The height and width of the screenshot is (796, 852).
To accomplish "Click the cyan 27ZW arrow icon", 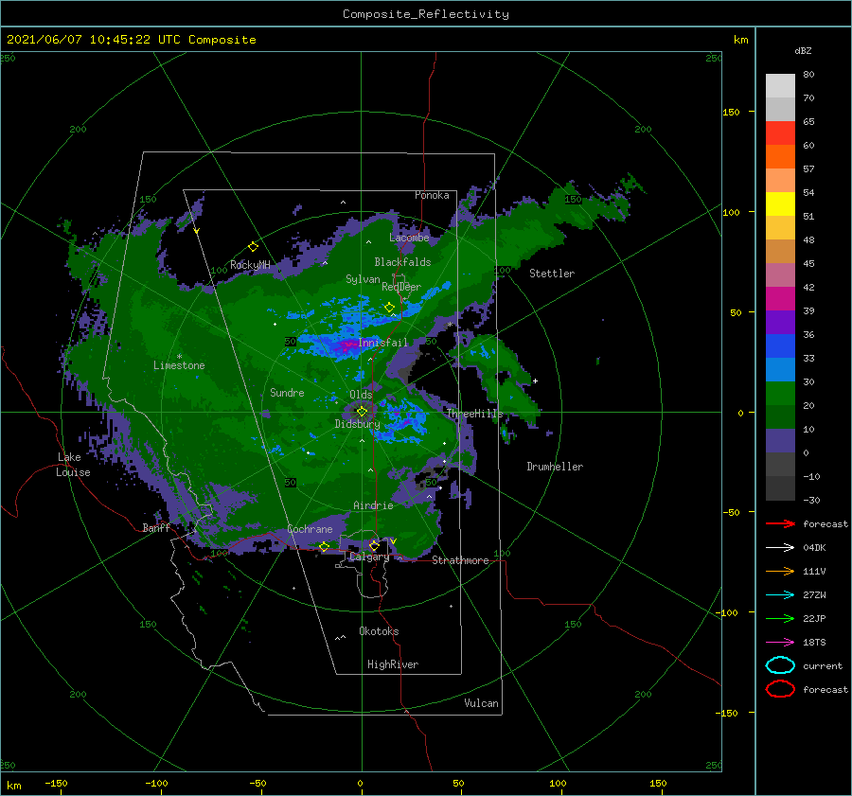I will pyautogui.click(x=780, y=595).
